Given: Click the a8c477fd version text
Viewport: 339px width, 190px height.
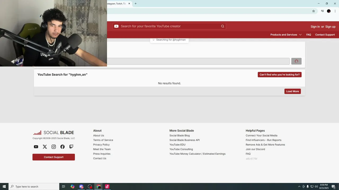Looking at the screenshot, I should (x=251, y=159).
